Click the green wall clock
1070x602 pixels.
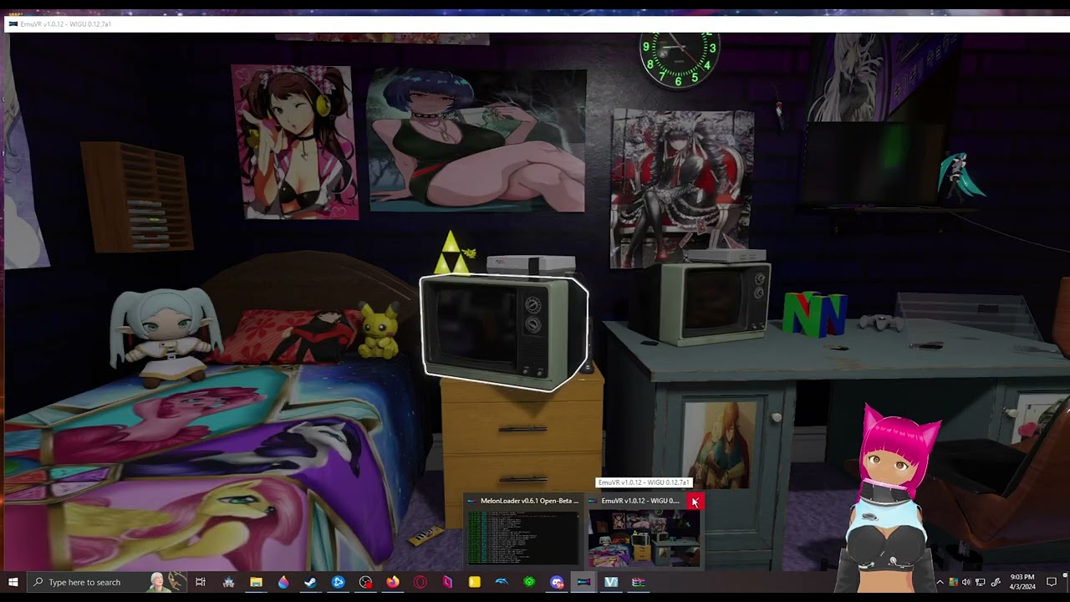point(679,59)
